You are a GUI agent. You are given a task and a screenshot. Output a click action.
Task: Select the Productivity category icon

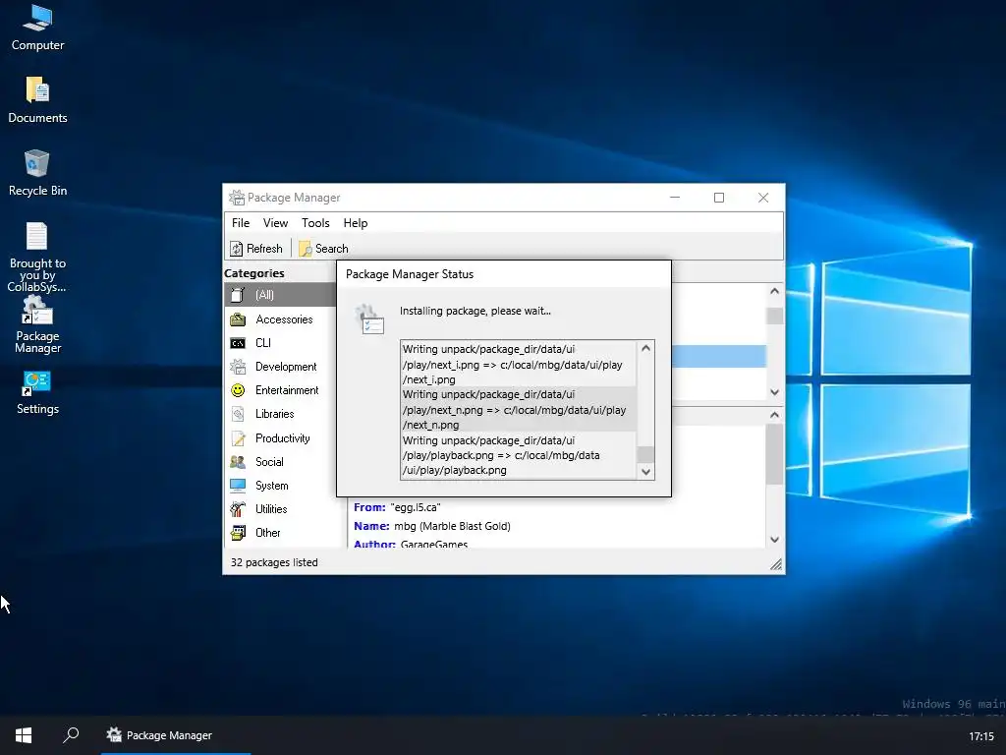238,437
